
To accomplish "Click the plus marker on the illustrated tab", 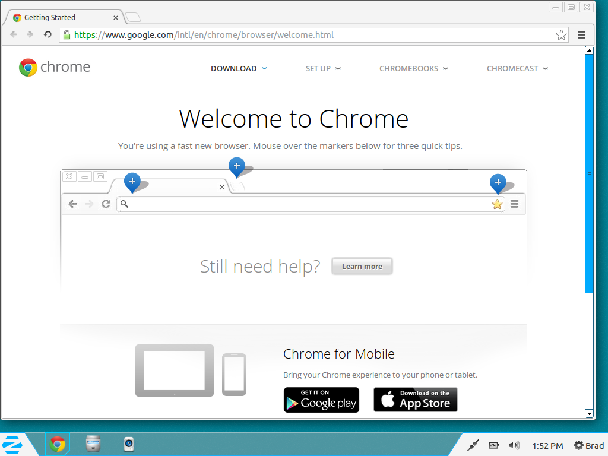I will click(x=132, y=183).
